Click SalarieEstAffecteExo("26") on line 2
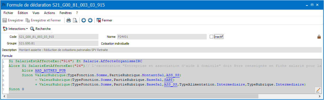Screen dimensions: 324x100 [x=57, y=66]
